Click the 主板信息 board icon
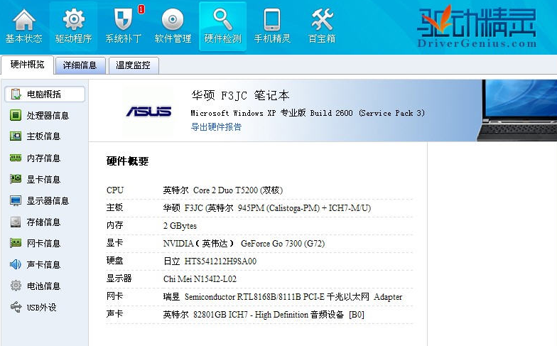Image resolution: width=557 pixels, height=346 pixels. pyautogui.click(x=16, y=136)
